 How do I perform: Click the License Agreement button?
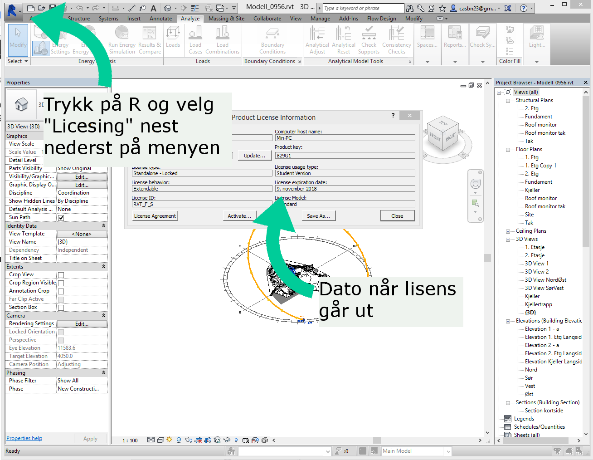pos(155,216)
